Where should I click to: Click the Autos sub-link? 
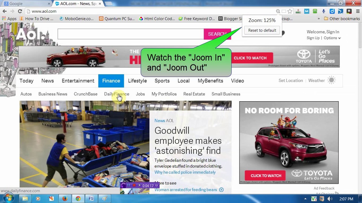click(x=26, y=94)
